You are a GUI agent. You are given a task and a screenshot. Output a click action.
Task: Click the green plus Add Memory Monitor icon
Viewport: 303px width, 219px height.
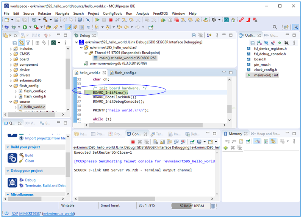pyautogui.click(x=225, y=148)
